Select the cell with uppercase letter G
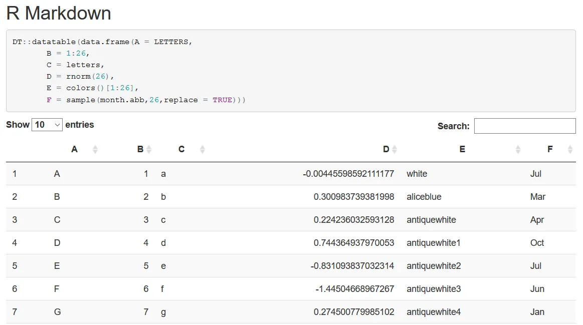The image size is (583, 325). (x=57, y=312)
